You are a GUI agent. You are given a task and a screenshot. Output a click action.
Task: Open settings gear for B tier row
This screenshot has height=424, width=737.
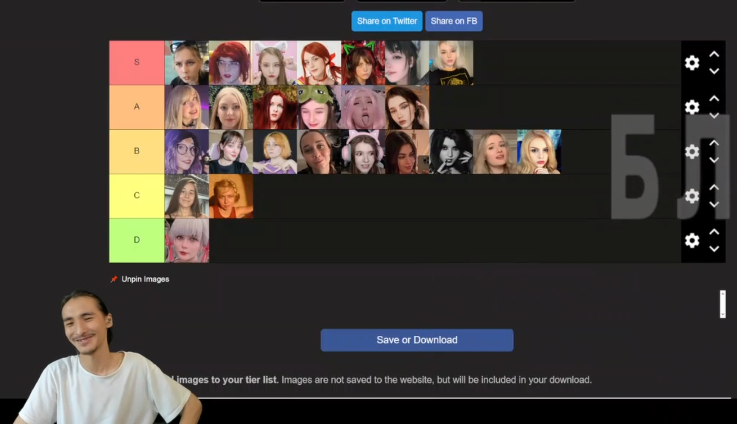(692, 151)
